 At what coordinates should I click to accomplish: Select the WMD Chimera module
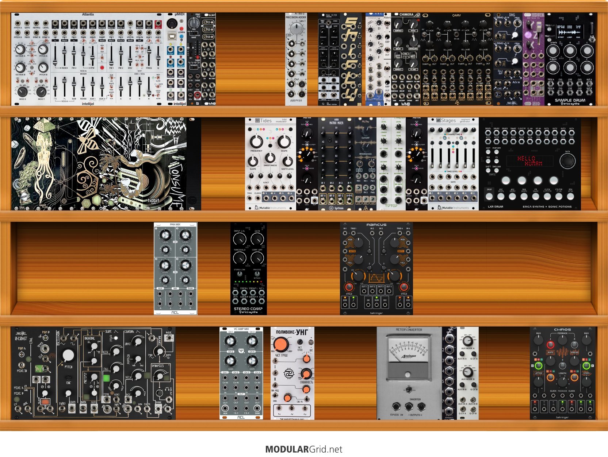click(x=406, y=59)
